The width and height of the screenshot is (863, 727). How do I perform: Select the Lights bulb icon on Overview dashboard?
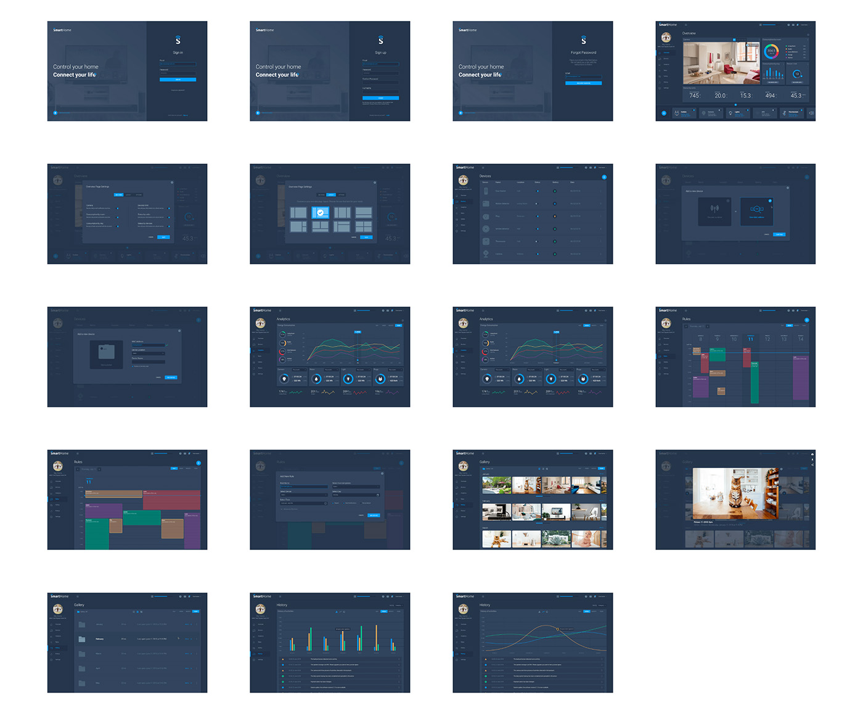[730, 113]
